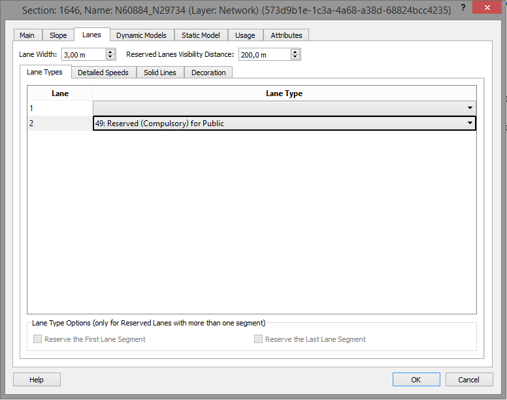Decrease Lane Width with down arrow
The image size is (507, 400).
pyautogui.click(x=110, y=58)
